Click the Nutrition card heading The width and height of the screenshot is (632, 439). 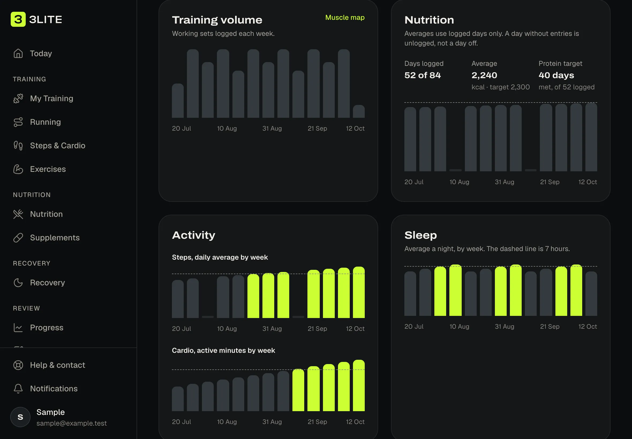pyautogui.click(x=429, y=20)
